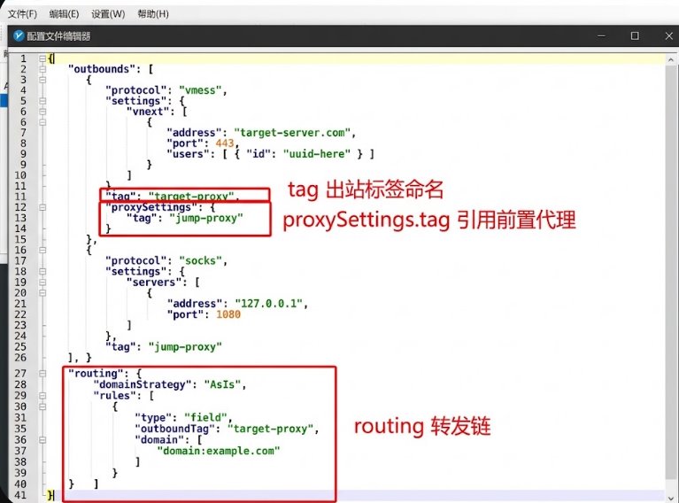Open the 帮助(H) menu
679x503 pixels.
[153, 14]
